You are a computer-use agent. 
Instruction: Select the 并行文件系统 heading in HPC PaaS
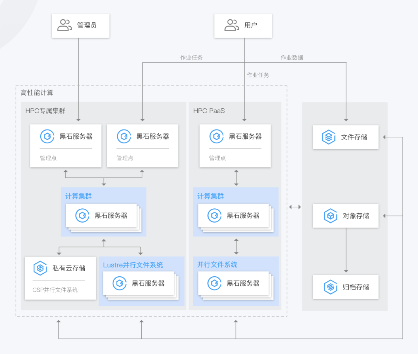pos(217,265)
